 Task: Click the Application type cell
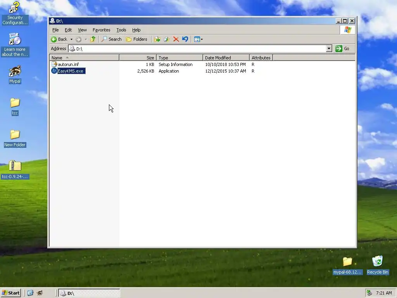[x=169, y=71]
